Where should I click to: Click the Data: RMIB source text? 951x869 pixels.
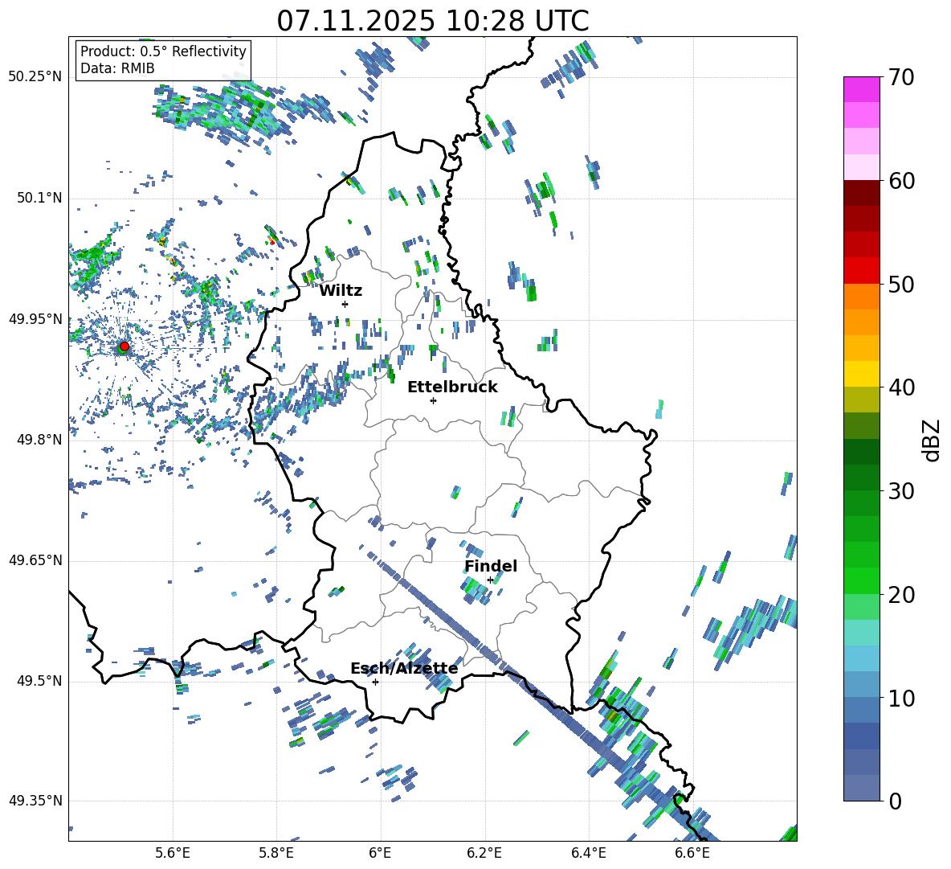point(117,68)
